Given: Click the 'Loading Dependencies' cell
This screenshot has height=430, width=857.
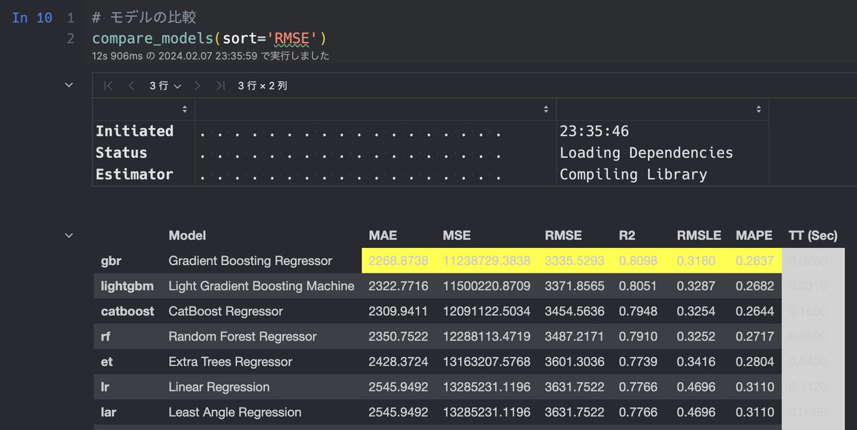Looking at the screenshot, I should [646, 153].
